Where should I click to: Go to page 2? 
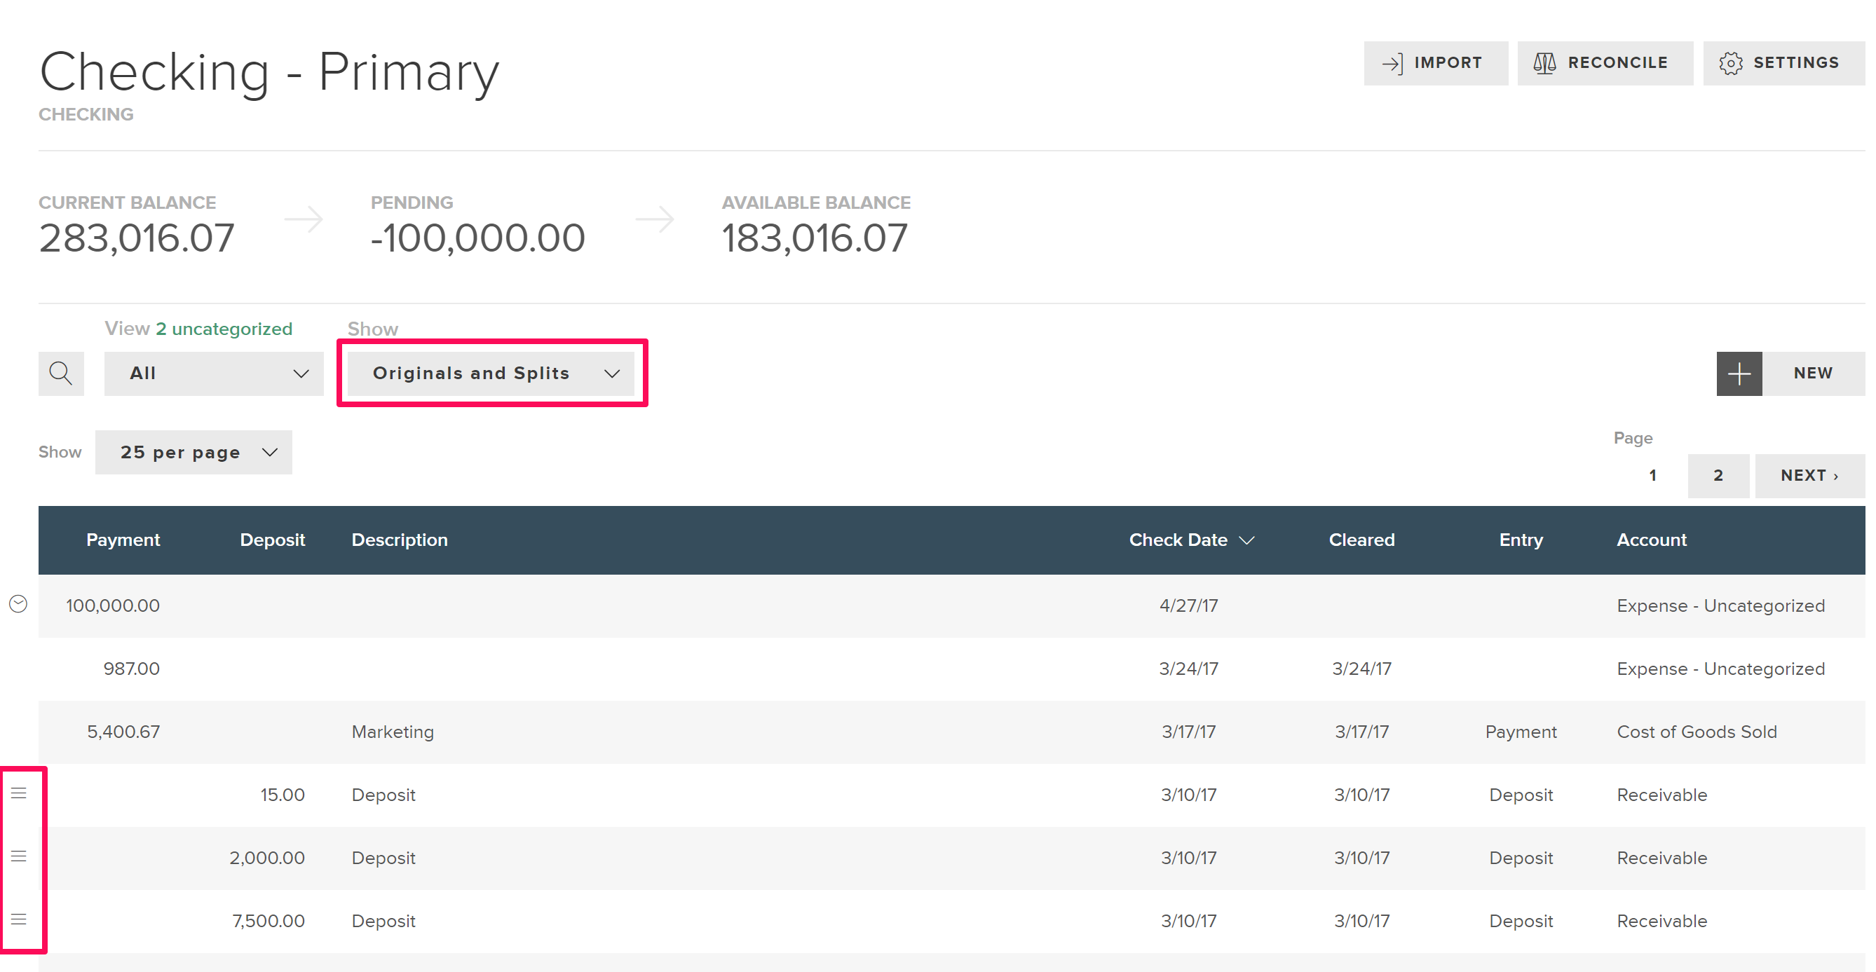point(1719,475)
